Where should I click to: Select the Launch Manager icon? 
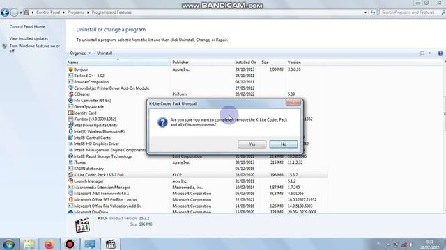point(70,181)
